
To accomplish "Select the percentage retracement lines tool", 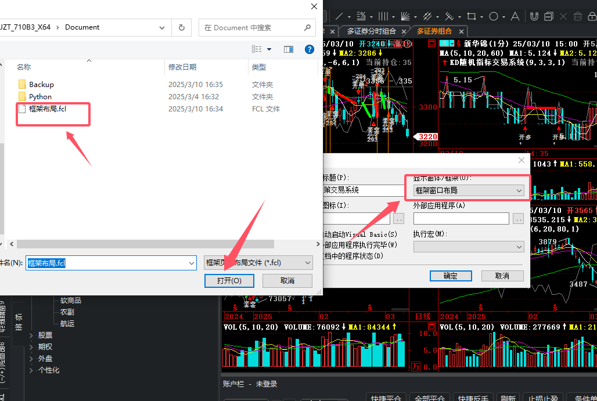I will point(361,16).
